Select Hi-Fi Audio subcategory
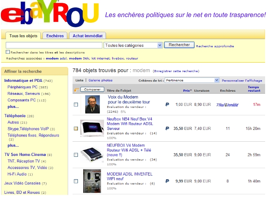The height and width of the screenshot is (202, 270). [x=17, y=174]
